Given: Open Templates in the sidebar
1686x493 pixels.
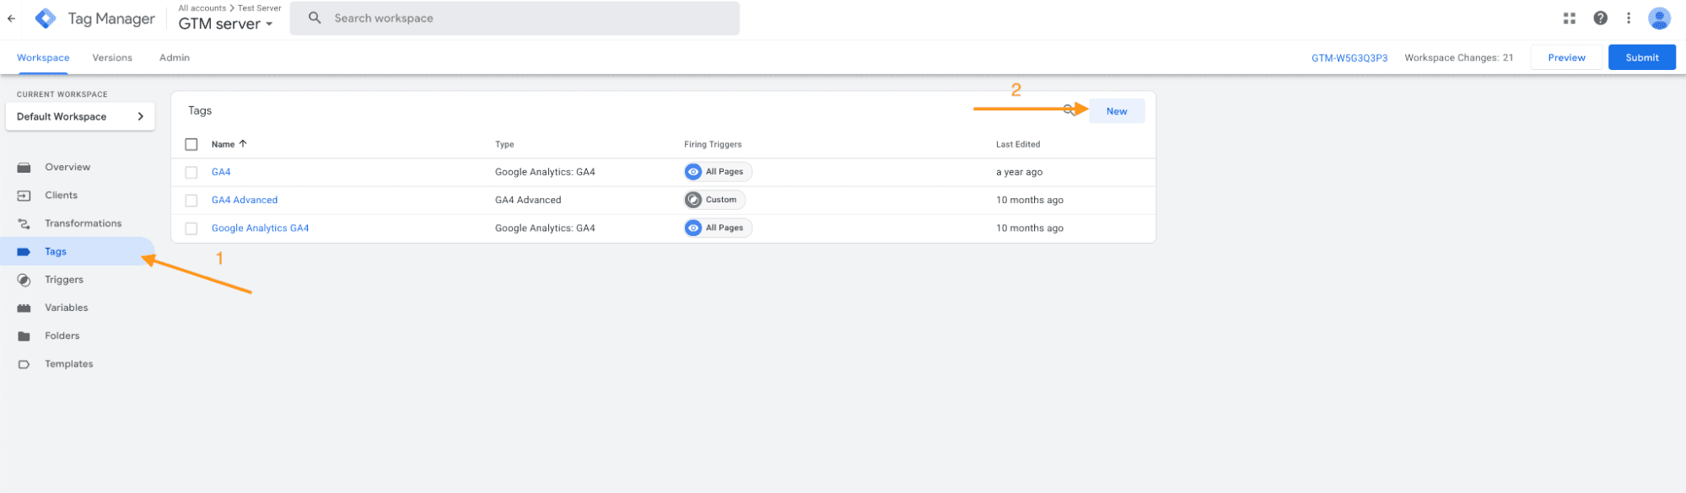Looking at the screenshot, I should point(68,364).
